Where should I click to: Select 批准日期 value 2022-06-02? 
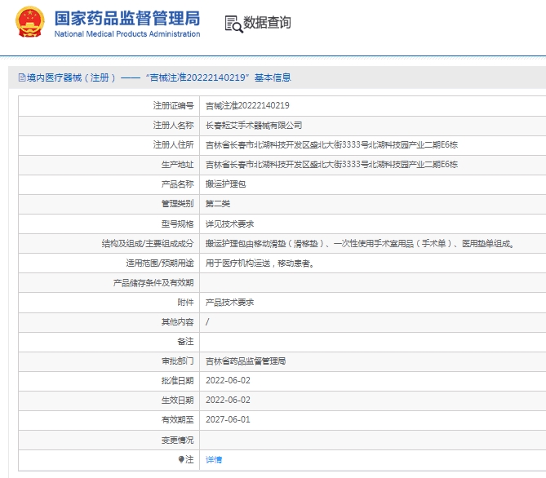click(x=228, y=380)
